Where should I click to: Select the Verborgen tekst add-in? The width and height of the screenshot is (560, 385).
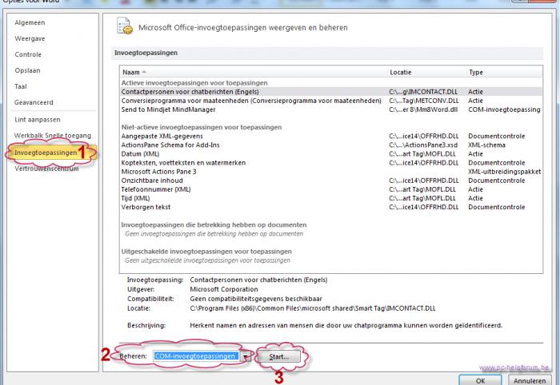[x=331, y=207]
